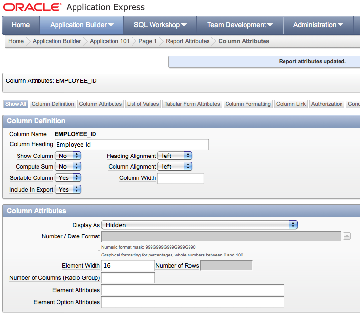
Task: Select the Column Formatting section tab
Action: point(248,104)
